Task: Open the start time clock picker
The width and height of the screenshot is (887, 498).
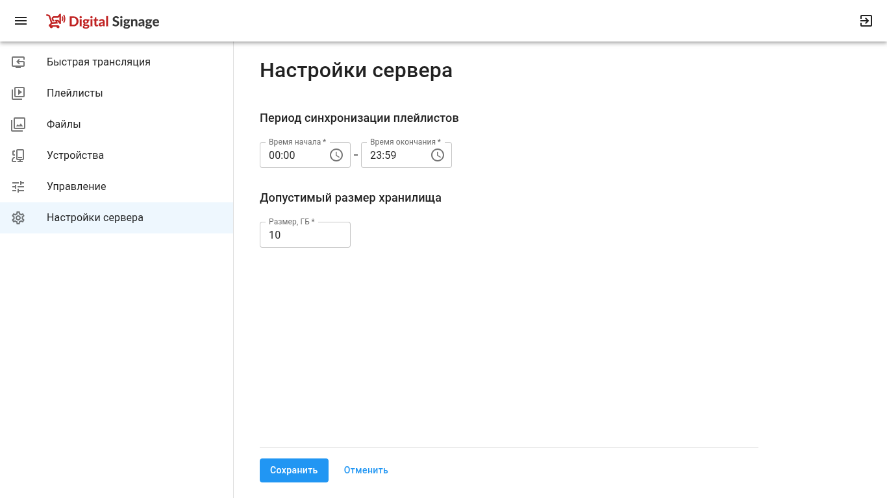Action: click(336, 155)
